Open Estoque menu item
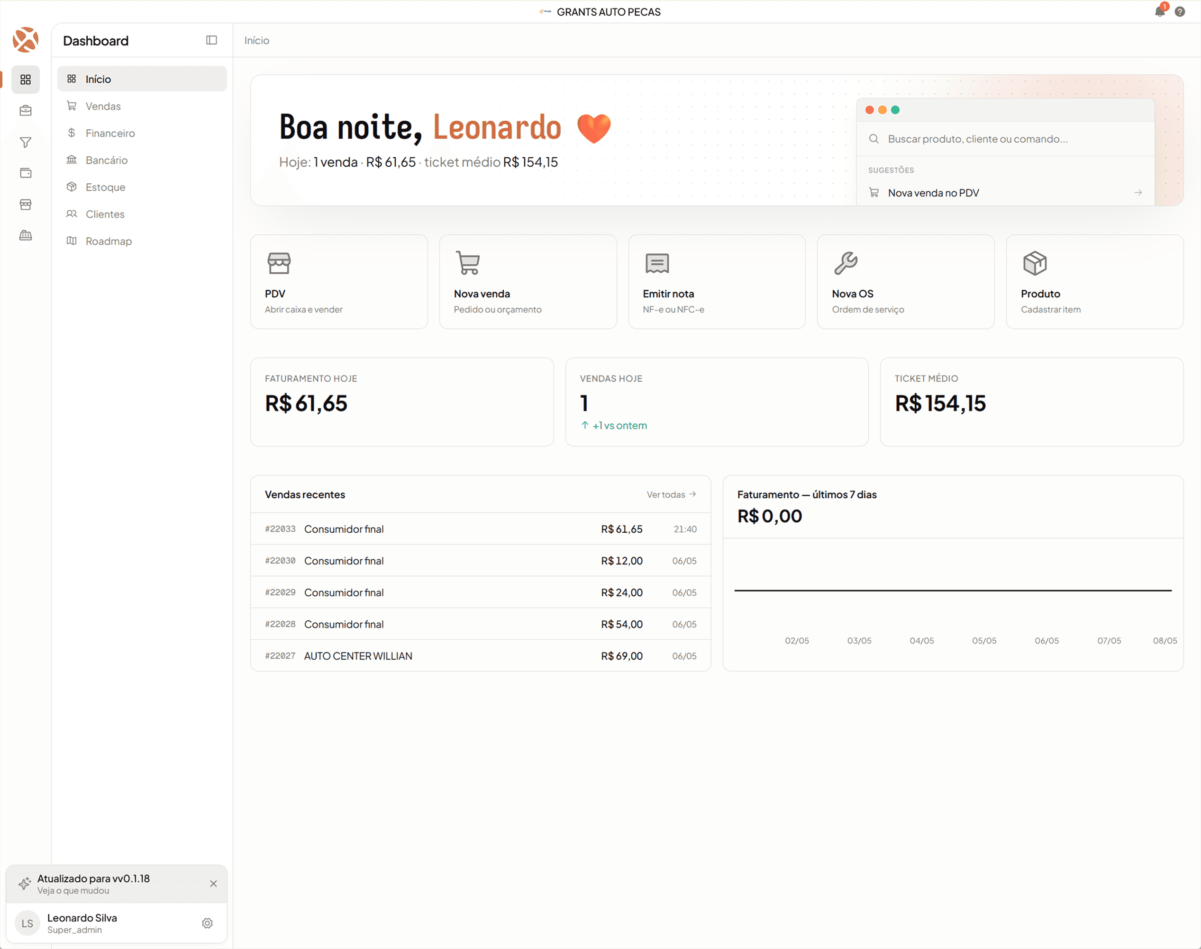1201x949 pixels. point(142,187)
